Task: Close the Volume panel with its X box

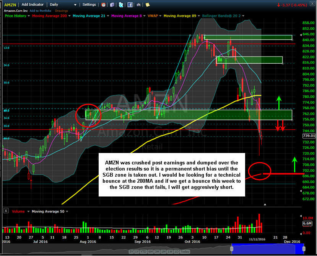Action: (x=6, y=211)
